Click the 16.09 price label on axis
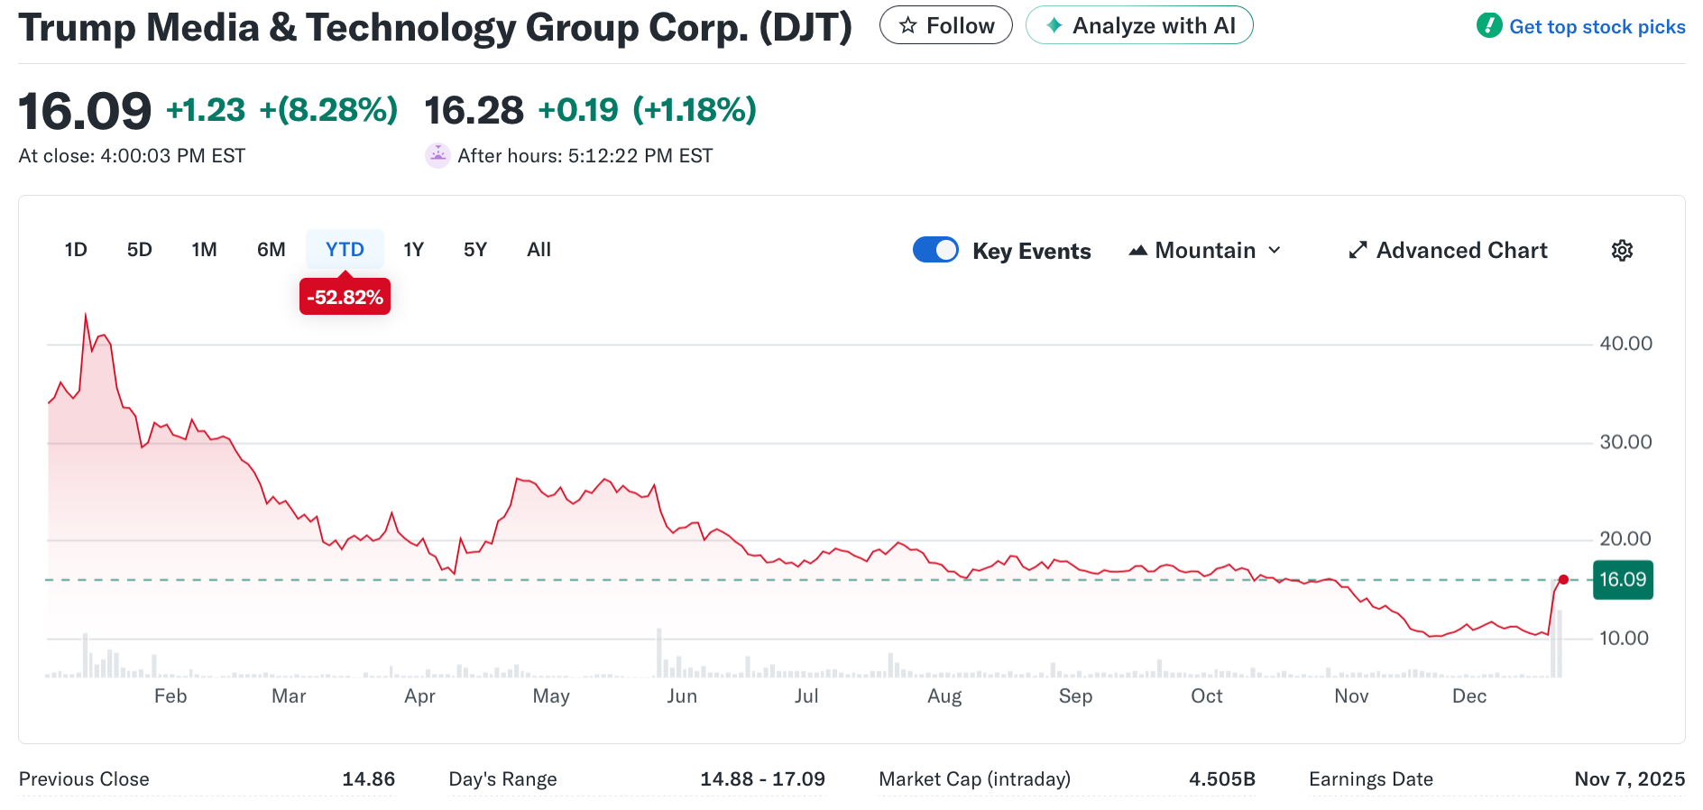This screenshot has height=810, width=1703. click(1623, 579)
